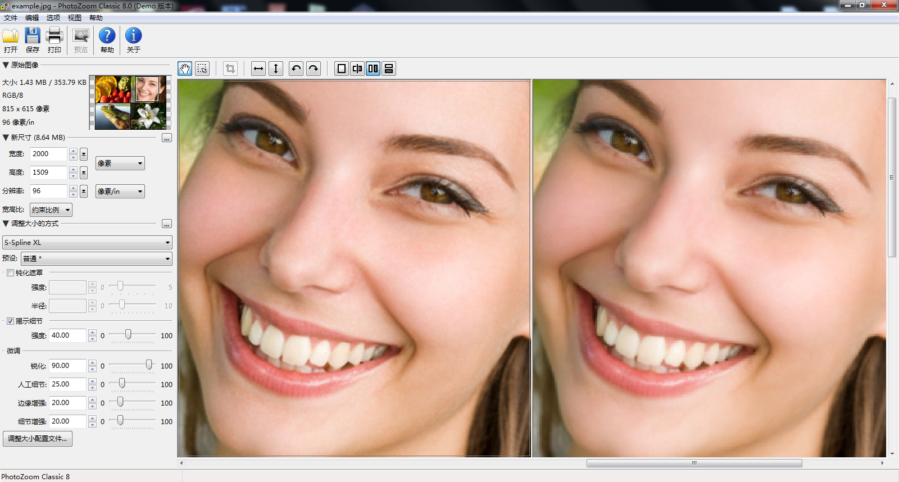Open the 文件 menu
Screen dimensions: 899x482
coord(11,18)
